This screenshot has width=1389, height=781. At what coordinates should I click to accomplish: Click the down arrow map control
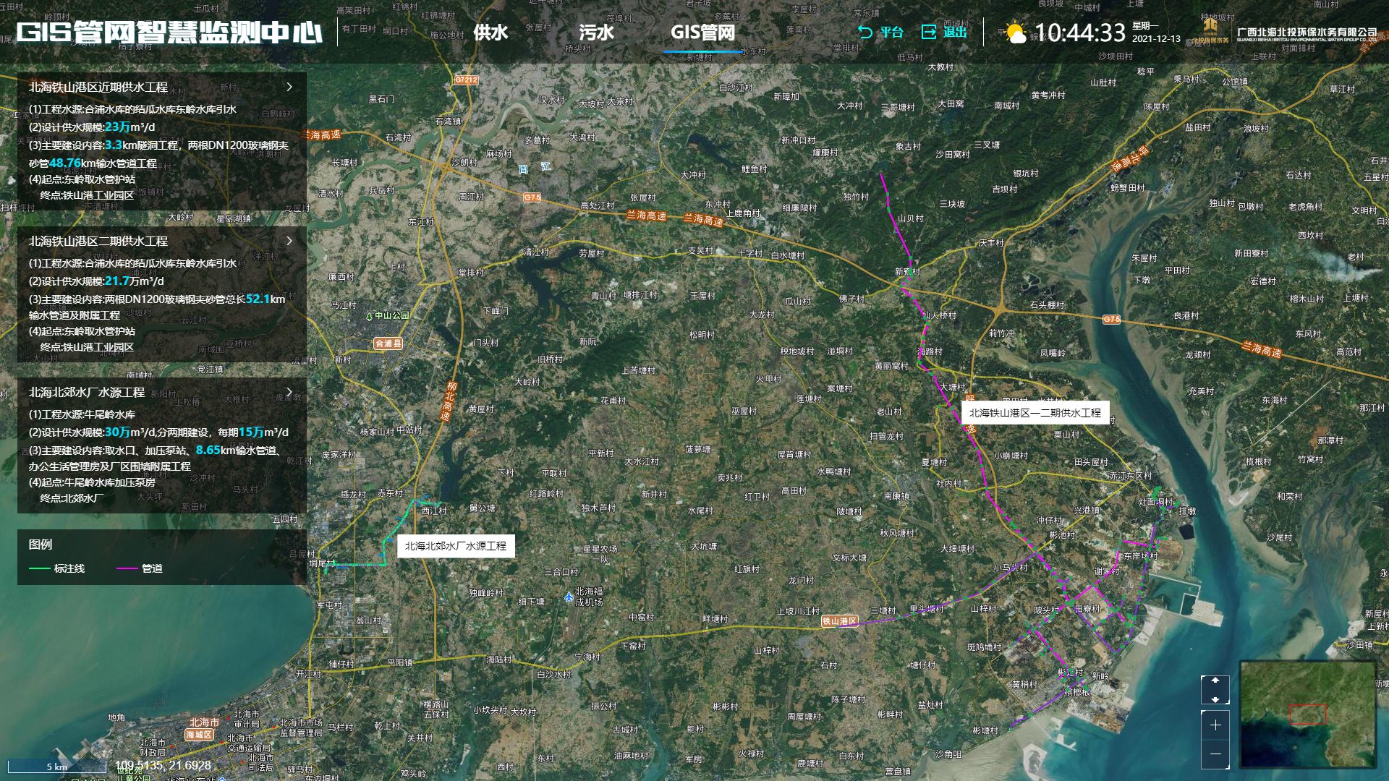1215,699
